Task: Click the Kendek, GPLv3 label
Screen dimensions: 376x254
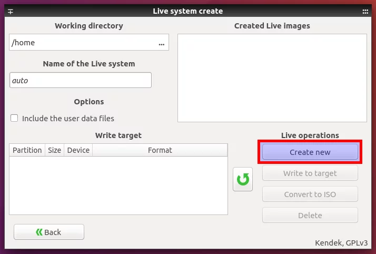Action: click(341, 243)
